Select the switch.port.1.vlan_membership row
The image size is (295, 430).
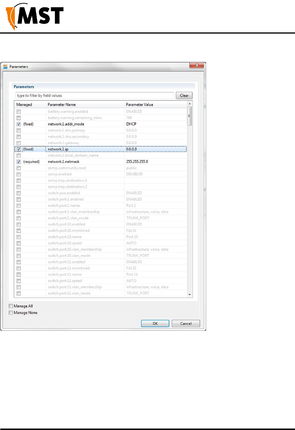click(x=100, y=212)
